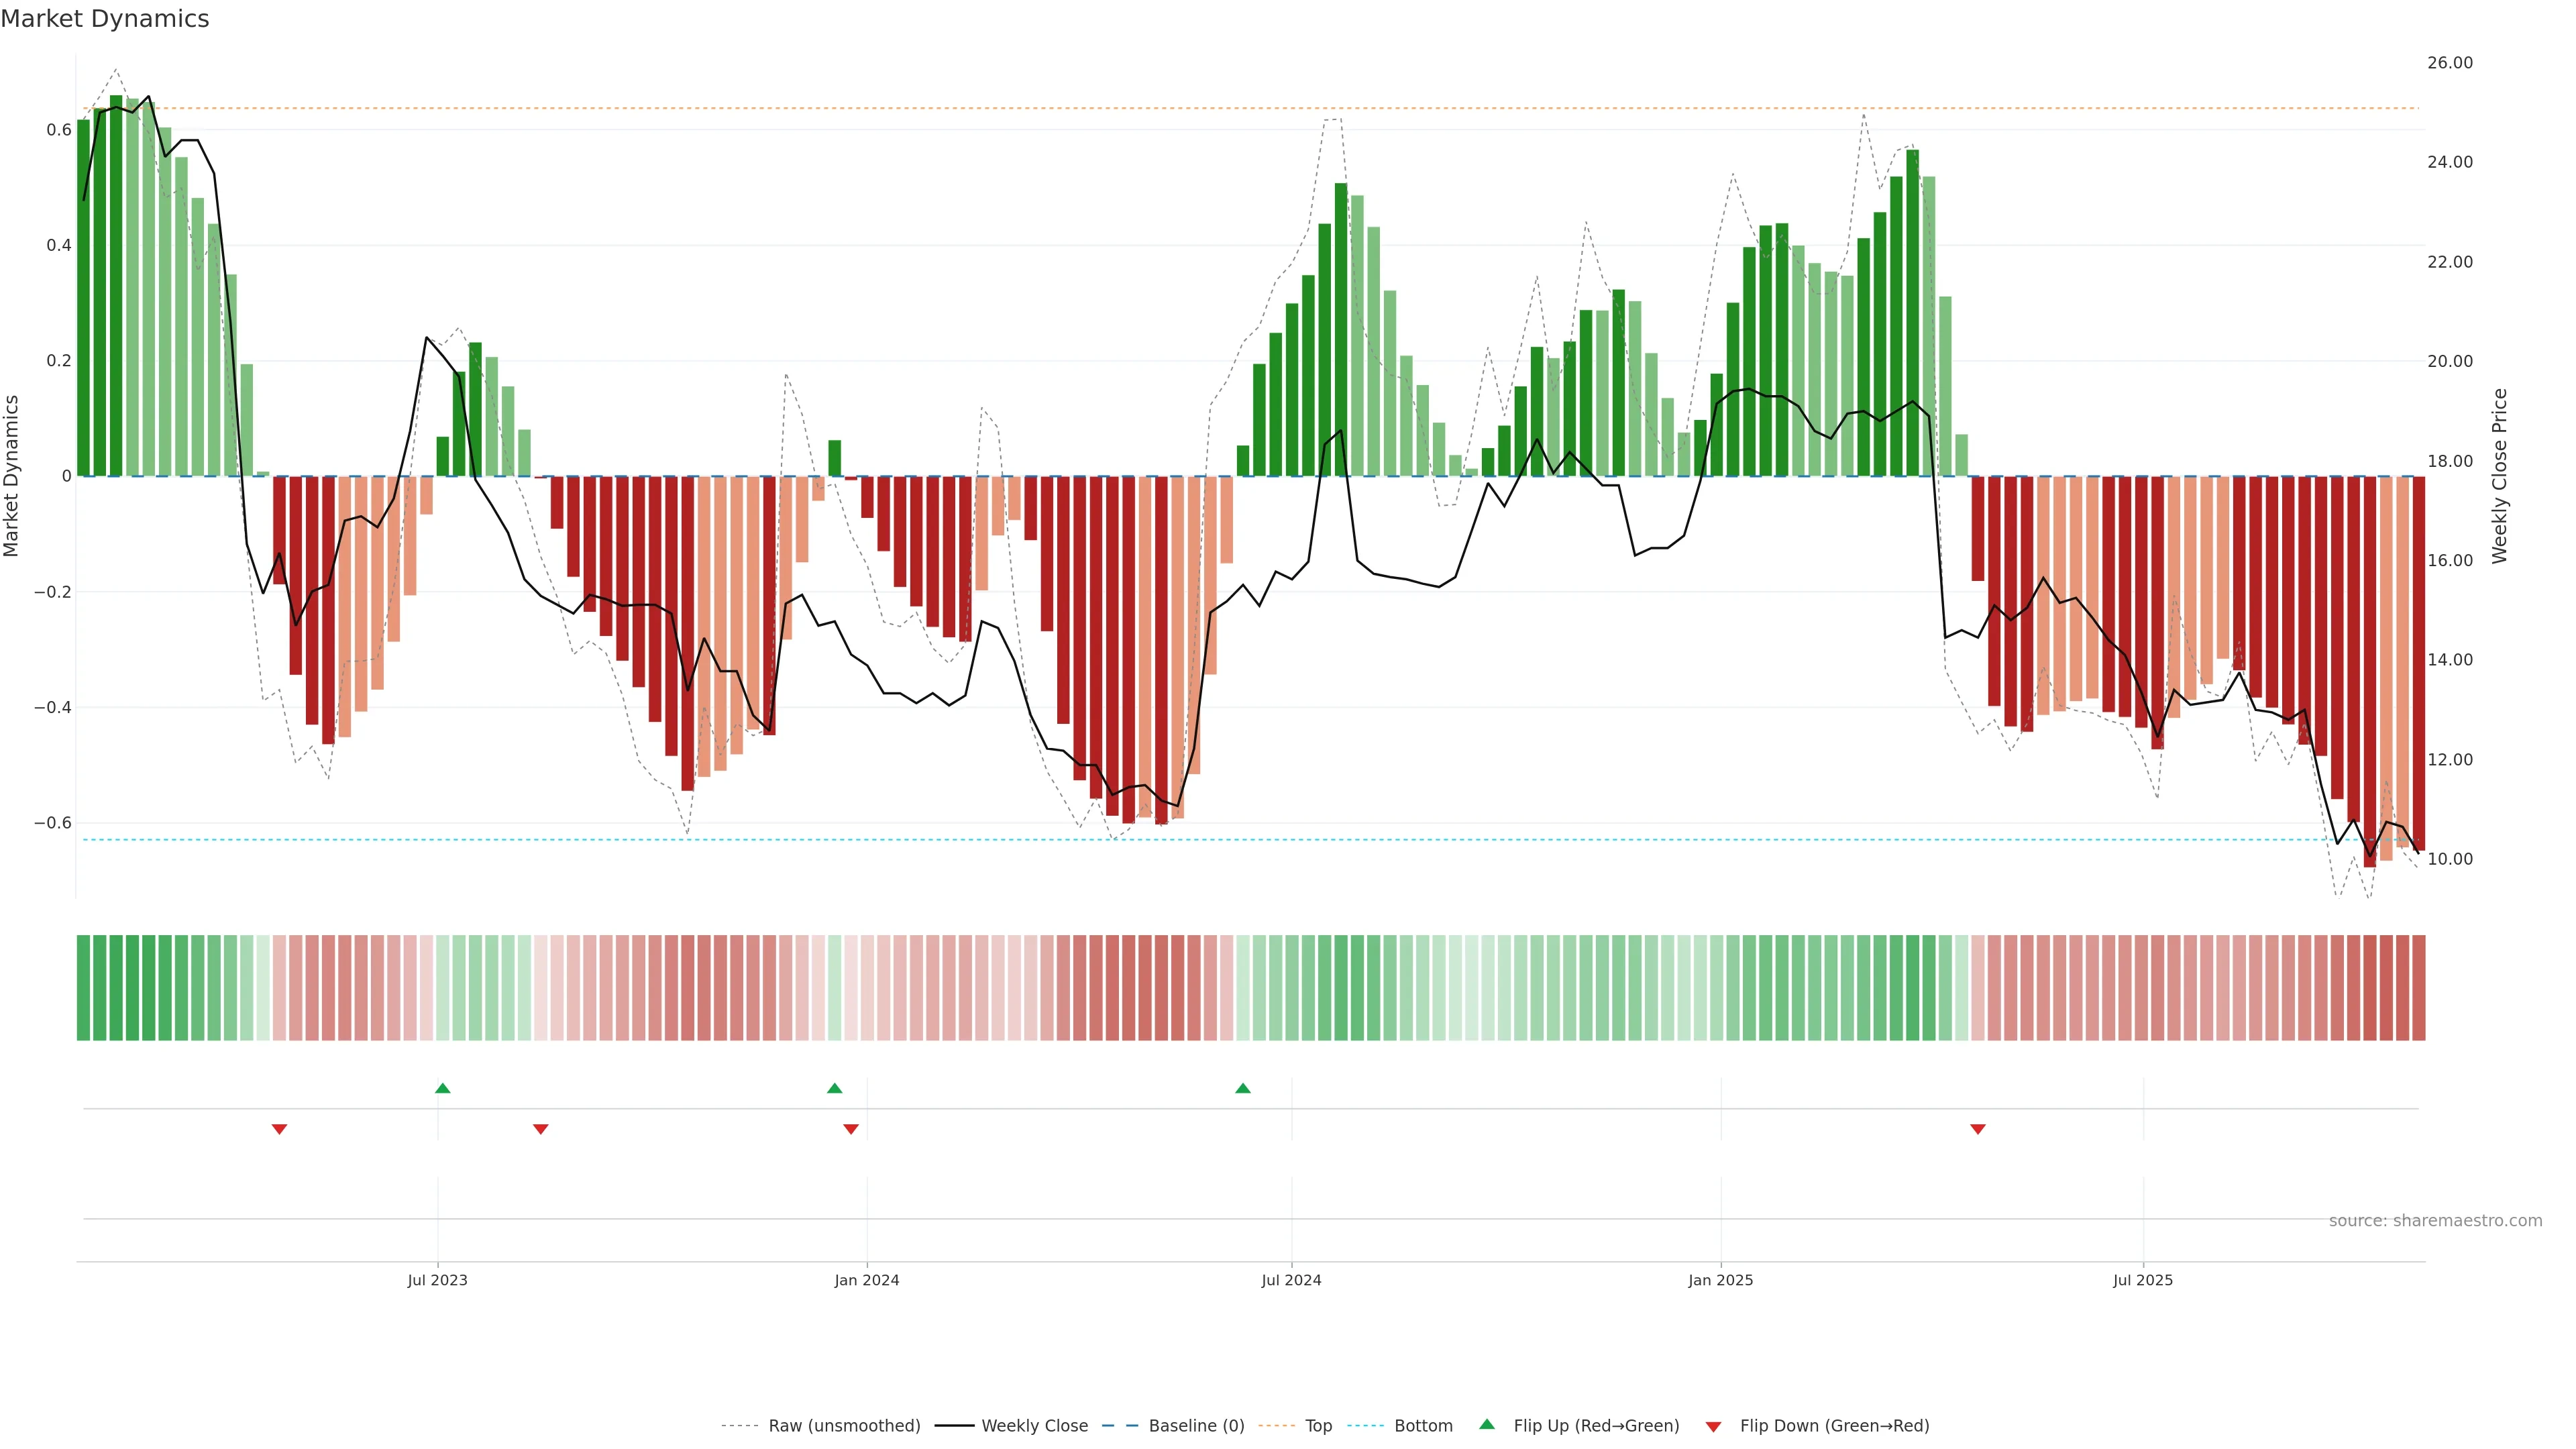2576x1449 pixels.
Task: Click the red Flip Down marker just before Jan 2024
Action: (851, 1129)
